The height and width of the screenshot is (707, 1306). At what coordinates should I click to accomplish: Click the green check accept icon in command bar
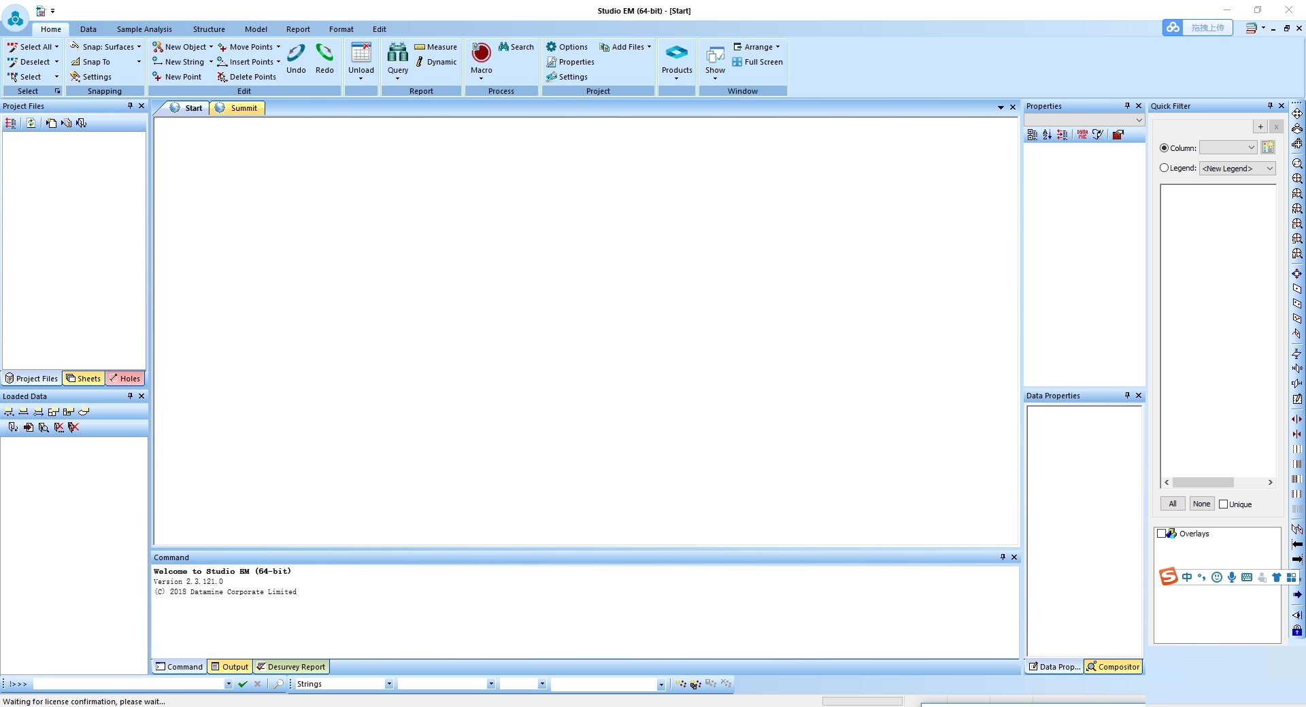click(x=243, y=684)
